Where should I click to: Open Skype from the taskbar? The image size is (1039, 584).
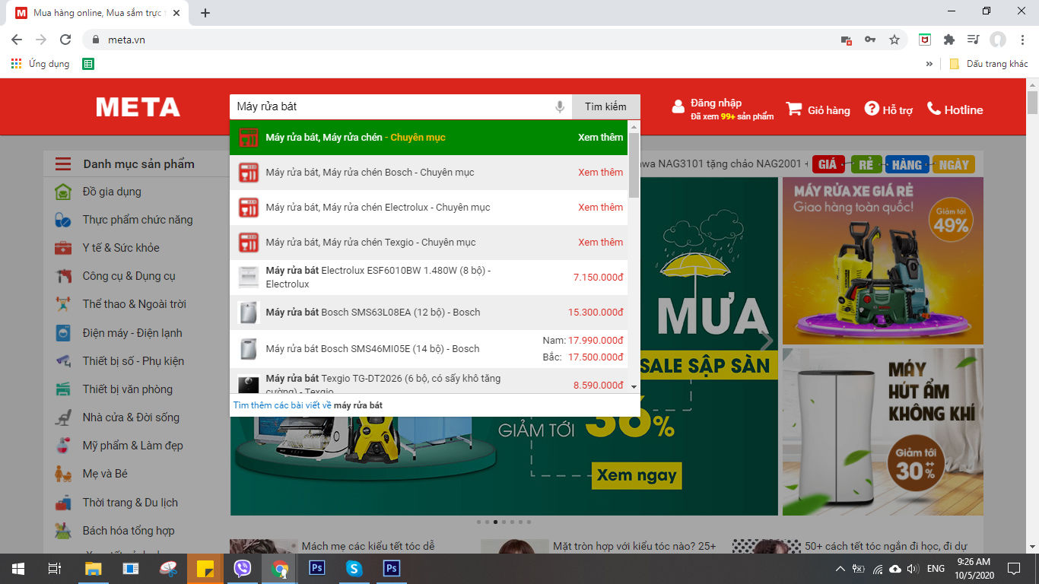click(354, 568)
